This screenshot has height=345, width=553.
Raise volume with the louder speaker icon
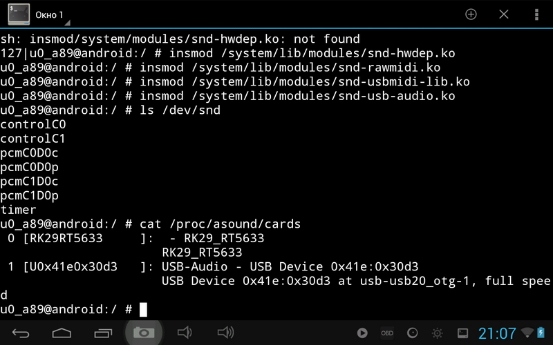225,333
